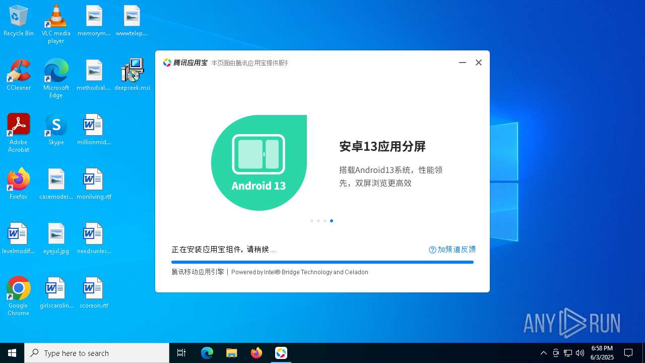Screen dimensions: 645x363
Task: Select the third carousel page dot
Action: click(x=325, y=221)
